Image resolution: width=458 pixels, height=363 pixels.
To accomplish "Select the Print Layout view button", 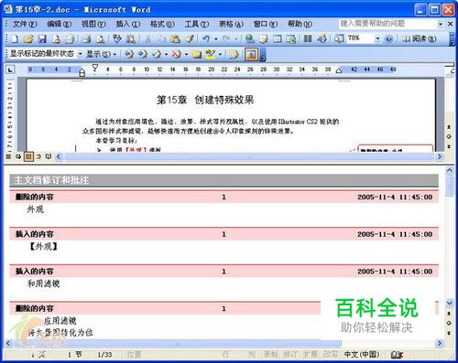I will click(28, 156).
